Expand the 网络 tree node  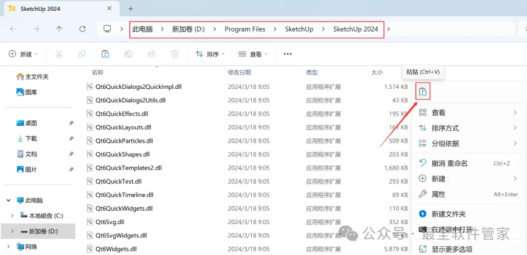tap(8, 247)
